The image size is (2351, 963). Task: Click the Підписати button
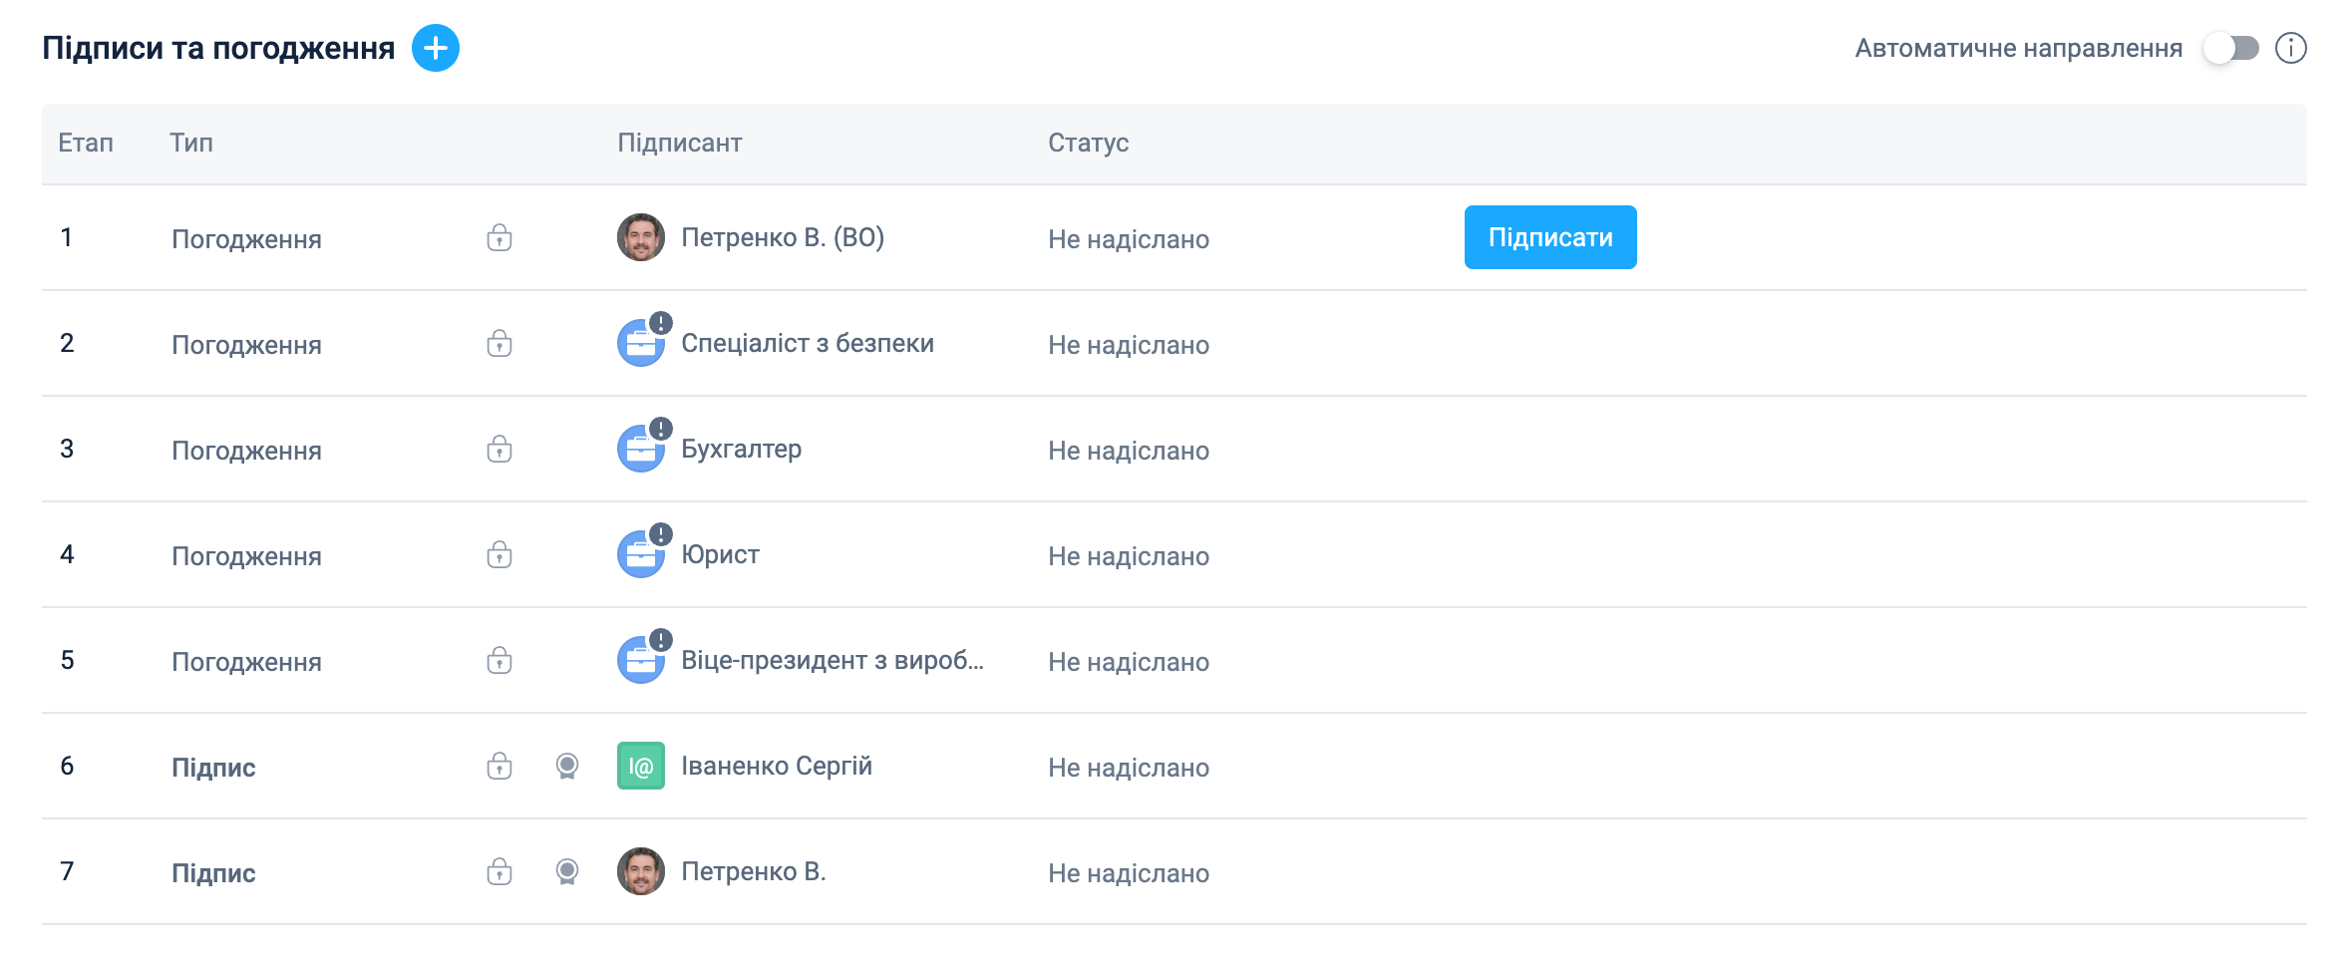(x=1549, y=237)
